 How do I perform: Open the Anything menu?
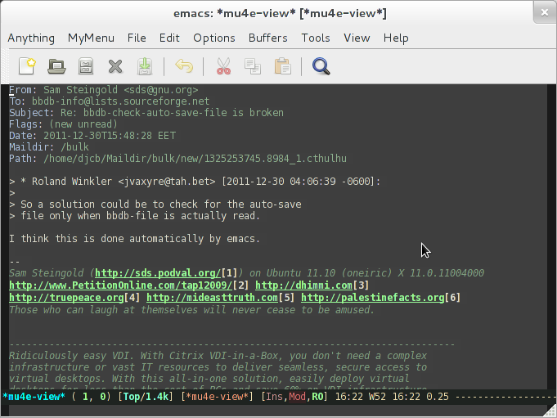tap(31, 38)
